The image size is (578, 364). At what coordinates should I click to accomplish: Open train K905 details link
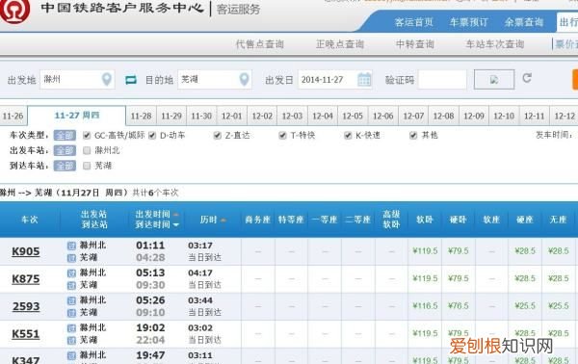pos(25,251)
